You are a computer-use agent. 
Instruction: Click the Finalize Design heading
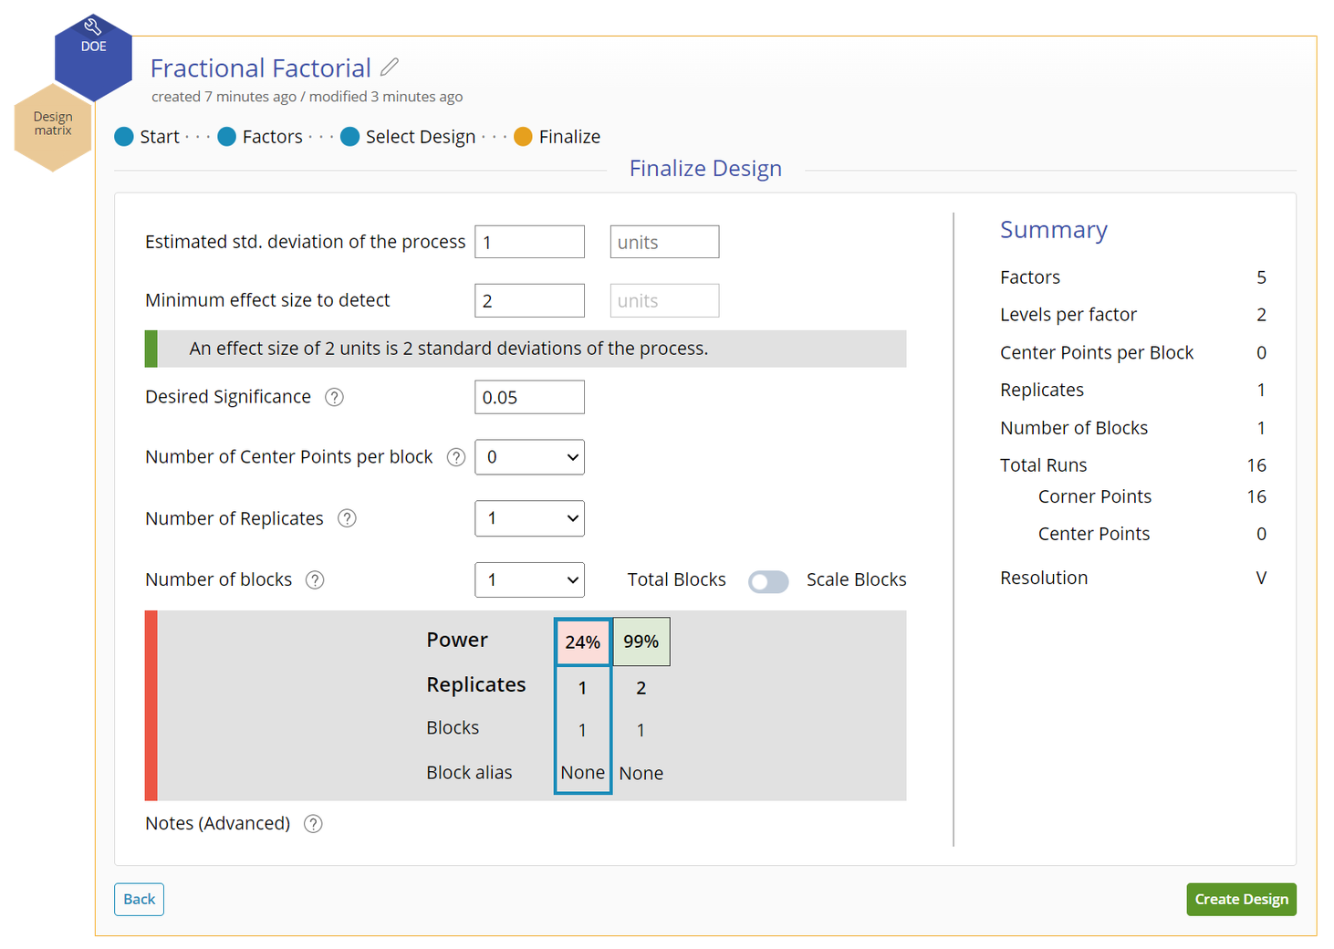[705, 169]
